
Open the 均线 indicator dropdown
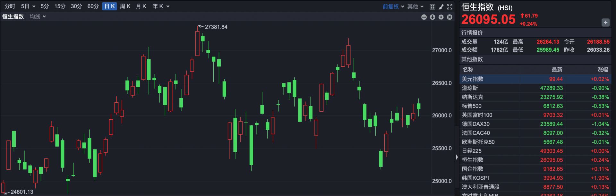[38, 16]
